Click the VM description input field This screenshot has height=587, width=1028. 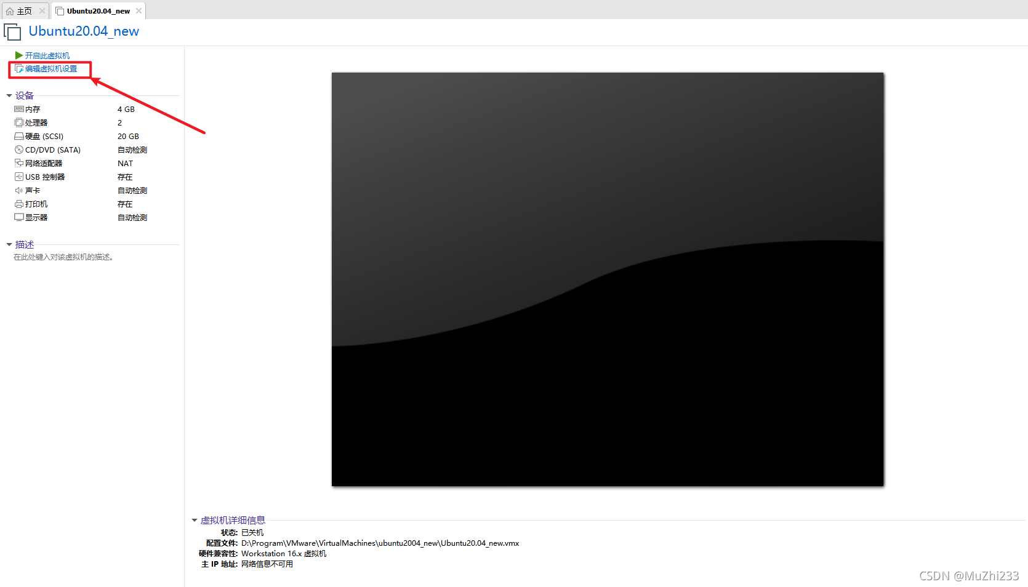click(63, 257)
